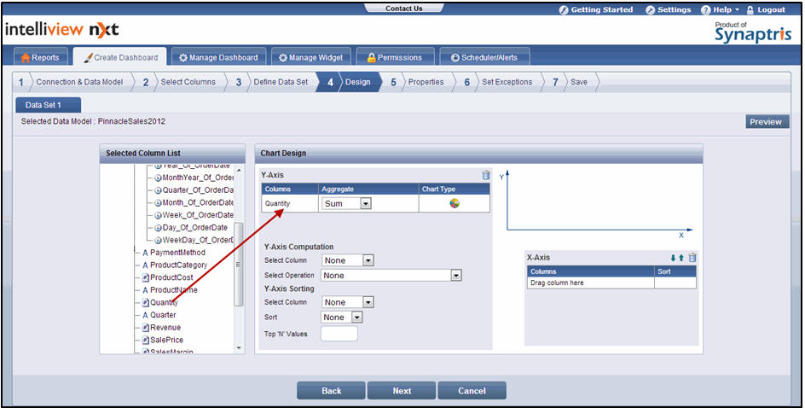The width and height of the screenshot is (805, 408).
Task: Open the Settings link
Action: [x=669, y=9]
